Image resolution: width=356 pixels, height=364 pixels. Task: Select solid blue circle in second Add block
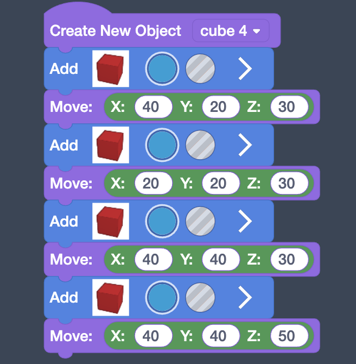[162, 145]
